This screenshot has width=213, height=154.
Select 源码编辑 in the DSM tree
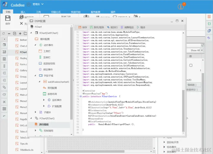43,124
